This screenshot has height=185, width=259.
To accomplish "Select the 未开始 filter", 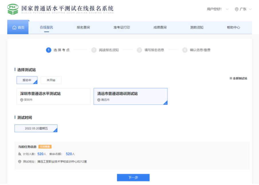I will [51, 80].
